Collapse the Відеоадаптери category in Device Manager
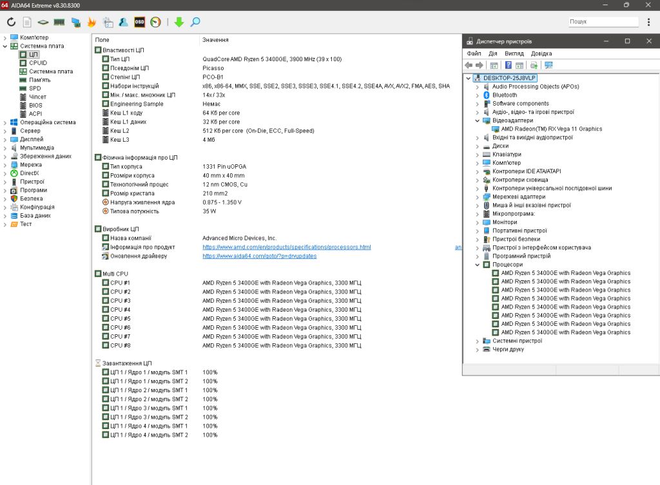 (478, 120)
